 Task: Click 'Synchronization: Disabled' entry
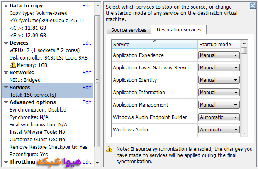[38, 110]
